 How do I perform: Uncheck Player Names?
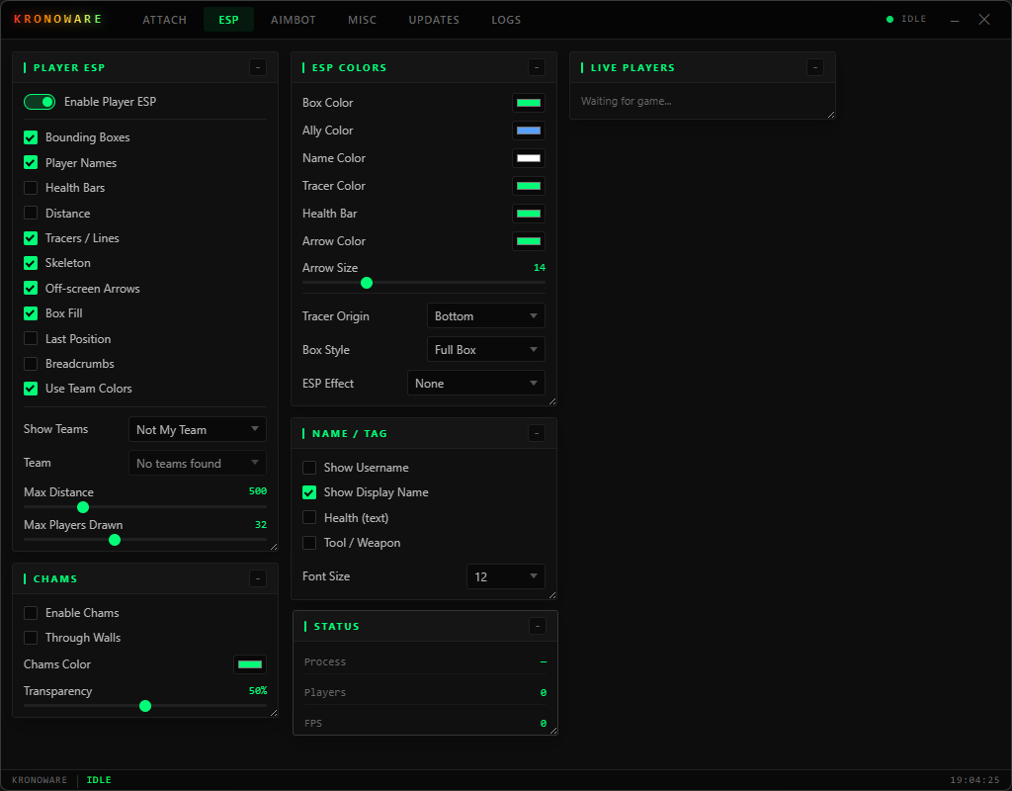(31, 163)
